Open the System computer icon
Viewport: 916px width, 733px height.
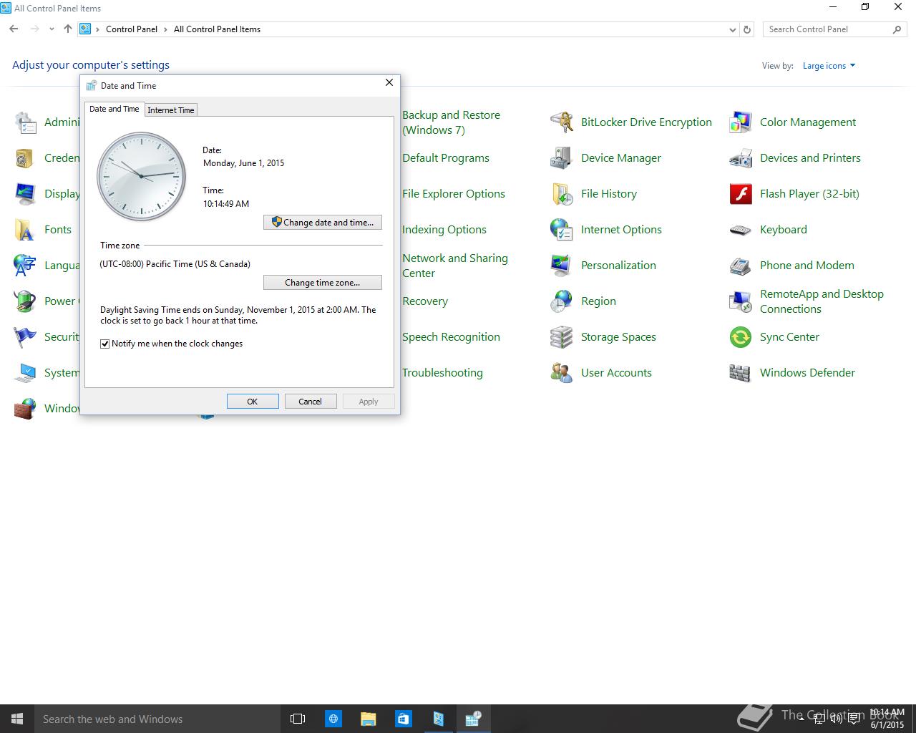[25, 373]
